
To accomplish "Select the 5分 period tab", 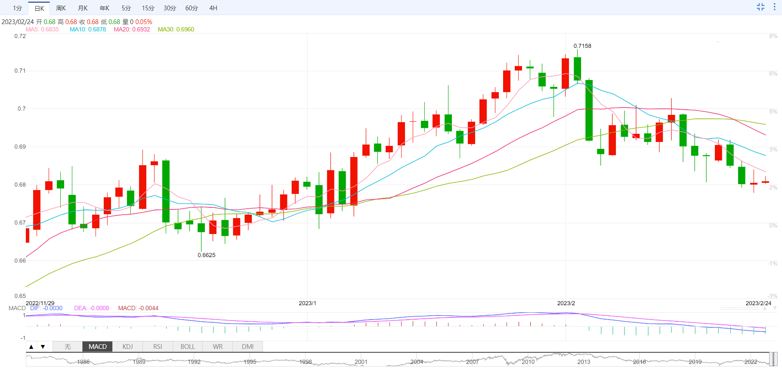I will click(126, 8).
